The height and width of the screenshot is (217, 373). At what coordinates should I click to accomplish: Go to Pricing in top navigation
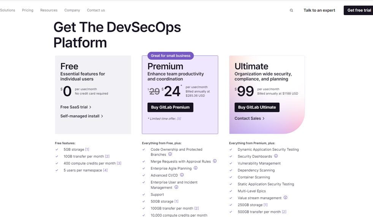[x=28, y=10]
